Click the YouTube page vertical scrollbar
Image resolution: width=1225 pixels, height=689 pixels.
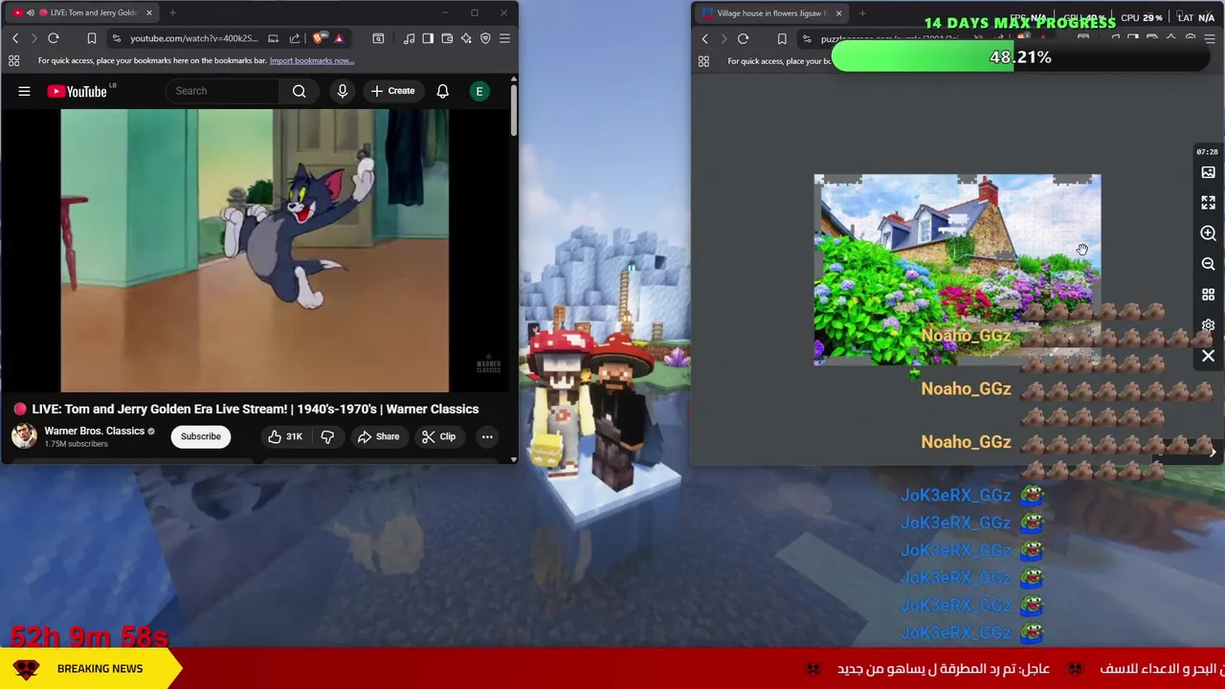tap(514, 110)
